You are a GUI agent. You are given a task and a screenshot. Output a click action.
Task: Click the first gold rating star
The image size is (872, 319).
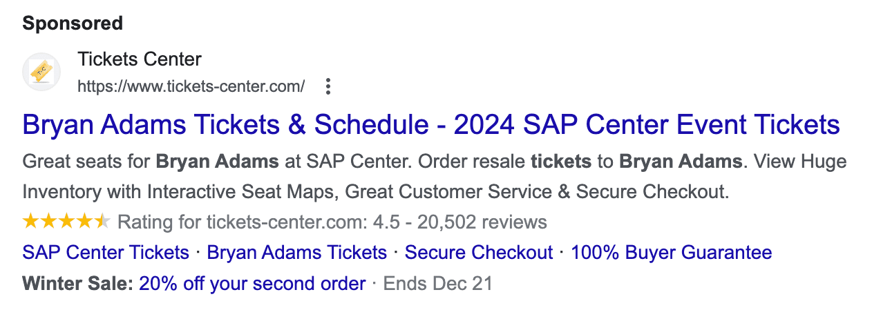pyautogui.click(x=31, y=222)
